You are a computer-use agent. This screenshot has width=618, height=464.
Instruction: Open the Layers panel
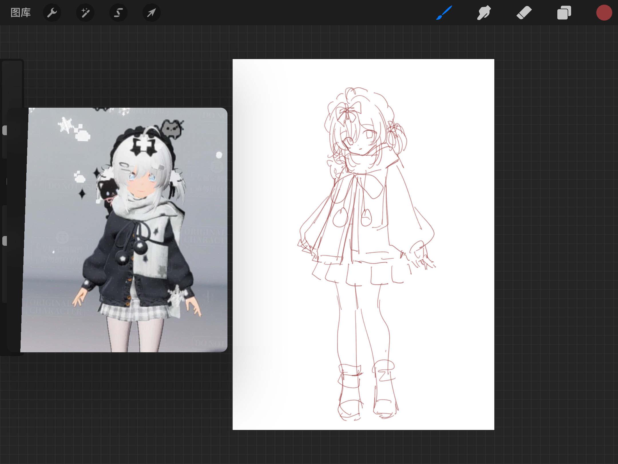click(564, 13)
